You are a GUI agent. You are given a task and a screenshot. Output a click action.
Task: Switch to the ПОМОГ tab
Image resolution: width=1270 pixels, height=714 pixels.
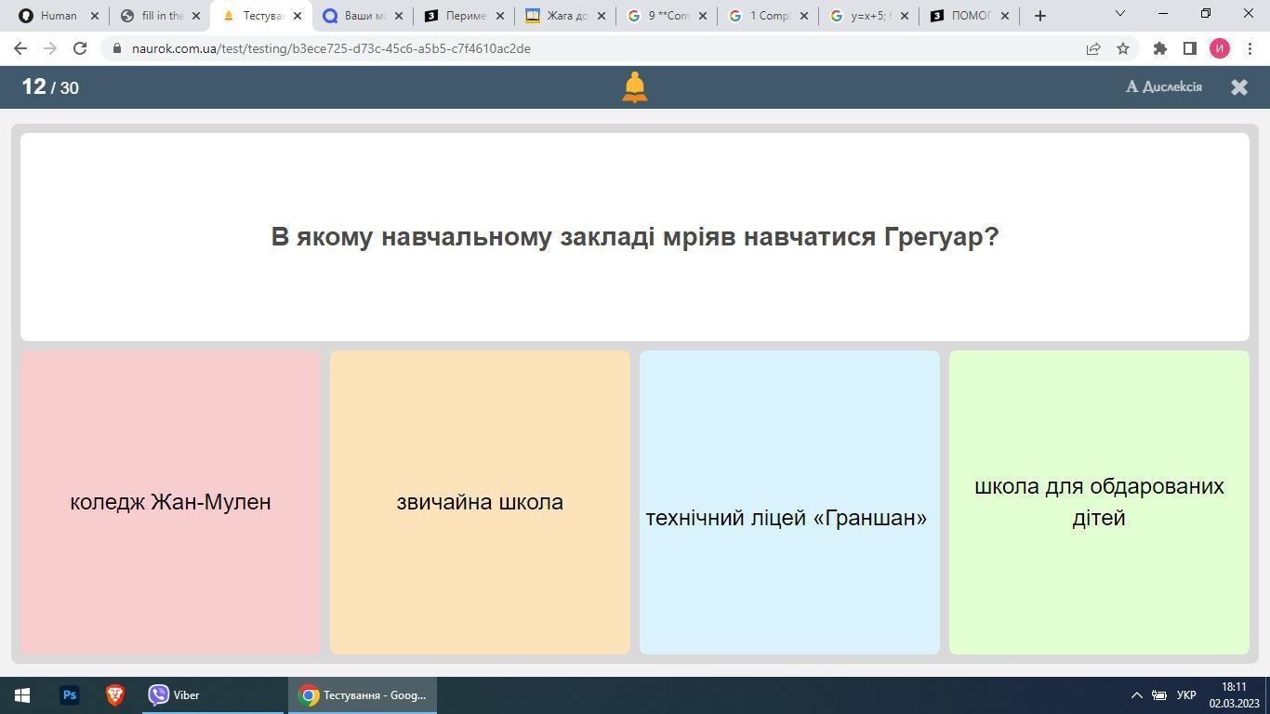[972, 15]
